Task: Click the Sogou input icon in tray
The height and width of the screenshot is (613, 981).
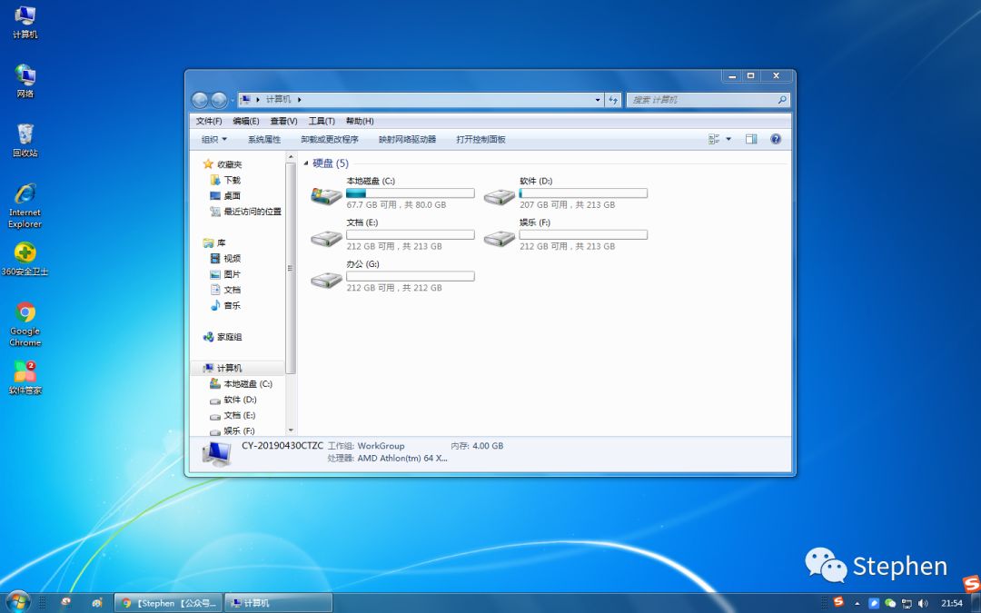Action: coord(838,602)
